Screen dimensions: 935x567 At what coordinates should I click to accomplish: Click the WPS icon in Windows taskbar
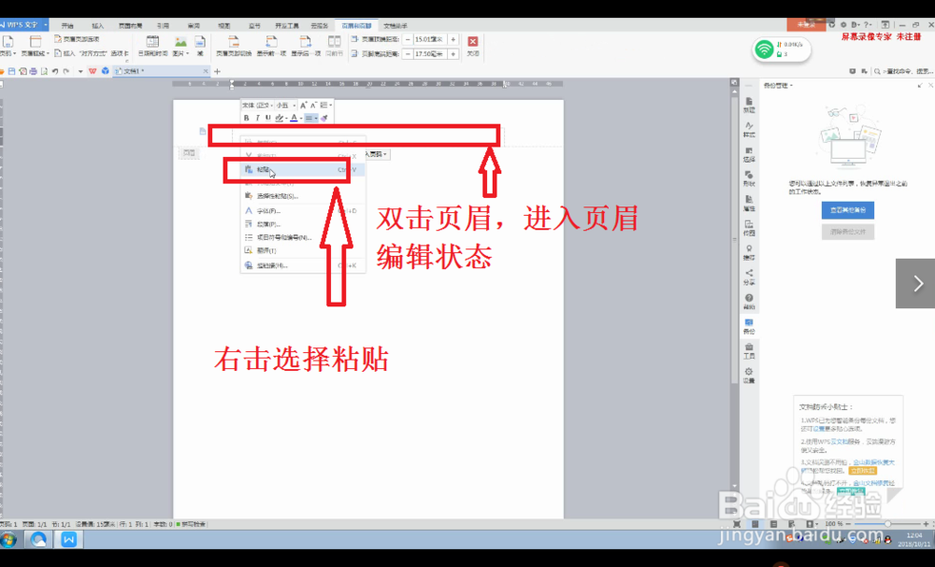[68, 540]
